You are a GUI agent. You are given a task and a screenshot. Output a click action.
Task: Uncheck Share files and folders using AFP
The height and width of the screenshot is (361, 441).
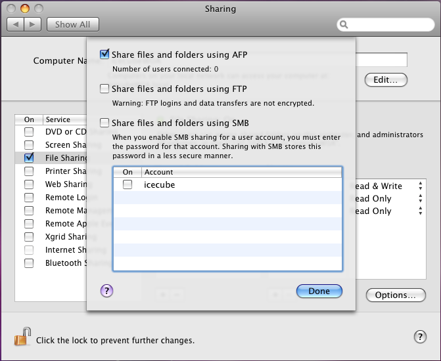coord(104,54)
